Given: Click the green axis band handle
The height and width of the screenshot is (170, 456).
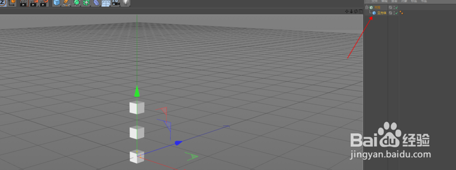Looking at the screenshot, I should click(x=192, y=157).
